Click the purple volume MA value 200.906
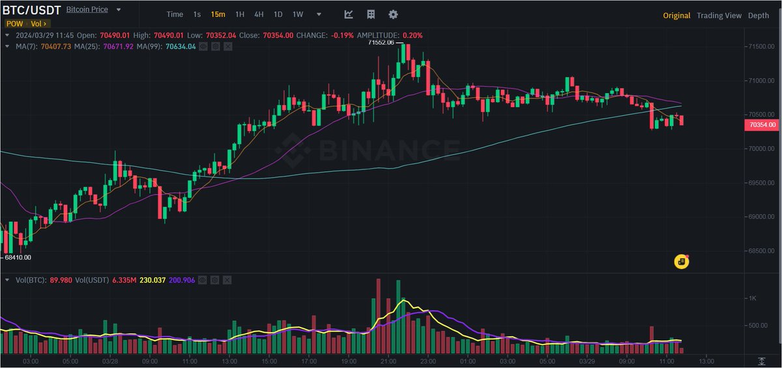 [x=182, y=279]
